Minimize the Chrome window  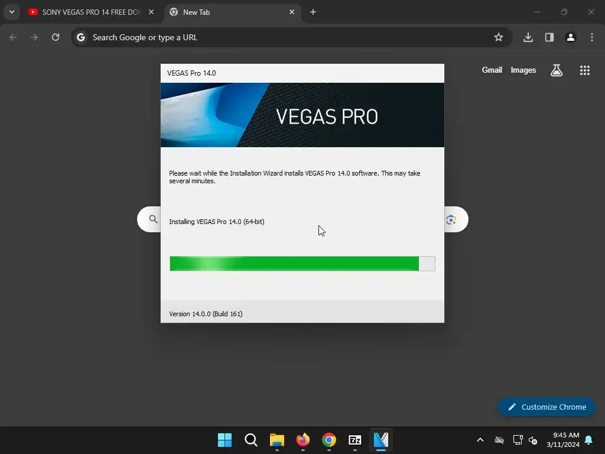(x=536, y=12)
